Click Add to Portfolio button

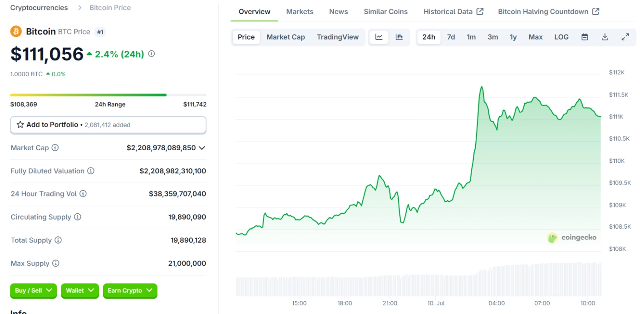(x=108, y=125)
